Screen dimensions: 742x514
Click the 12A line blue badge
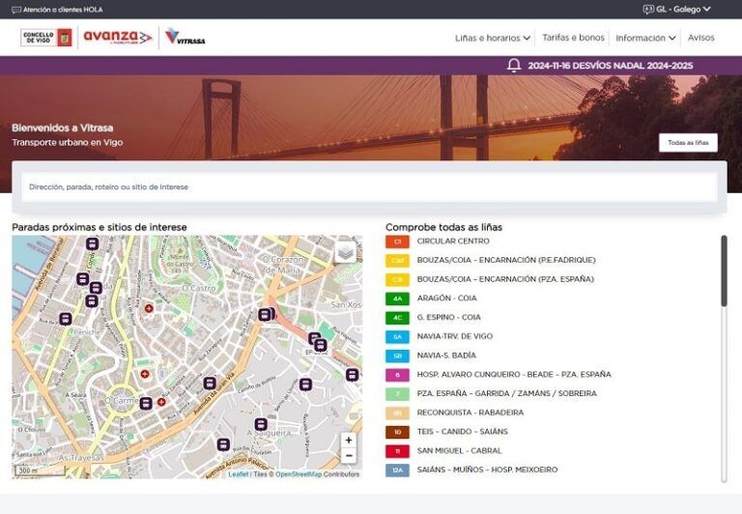397,470
